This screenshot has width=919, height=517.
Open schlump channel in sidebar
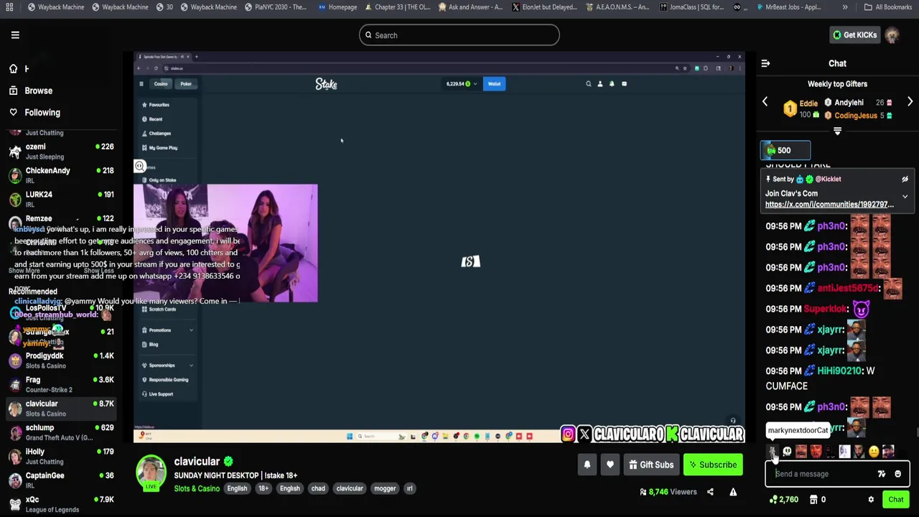click(61, 432)
